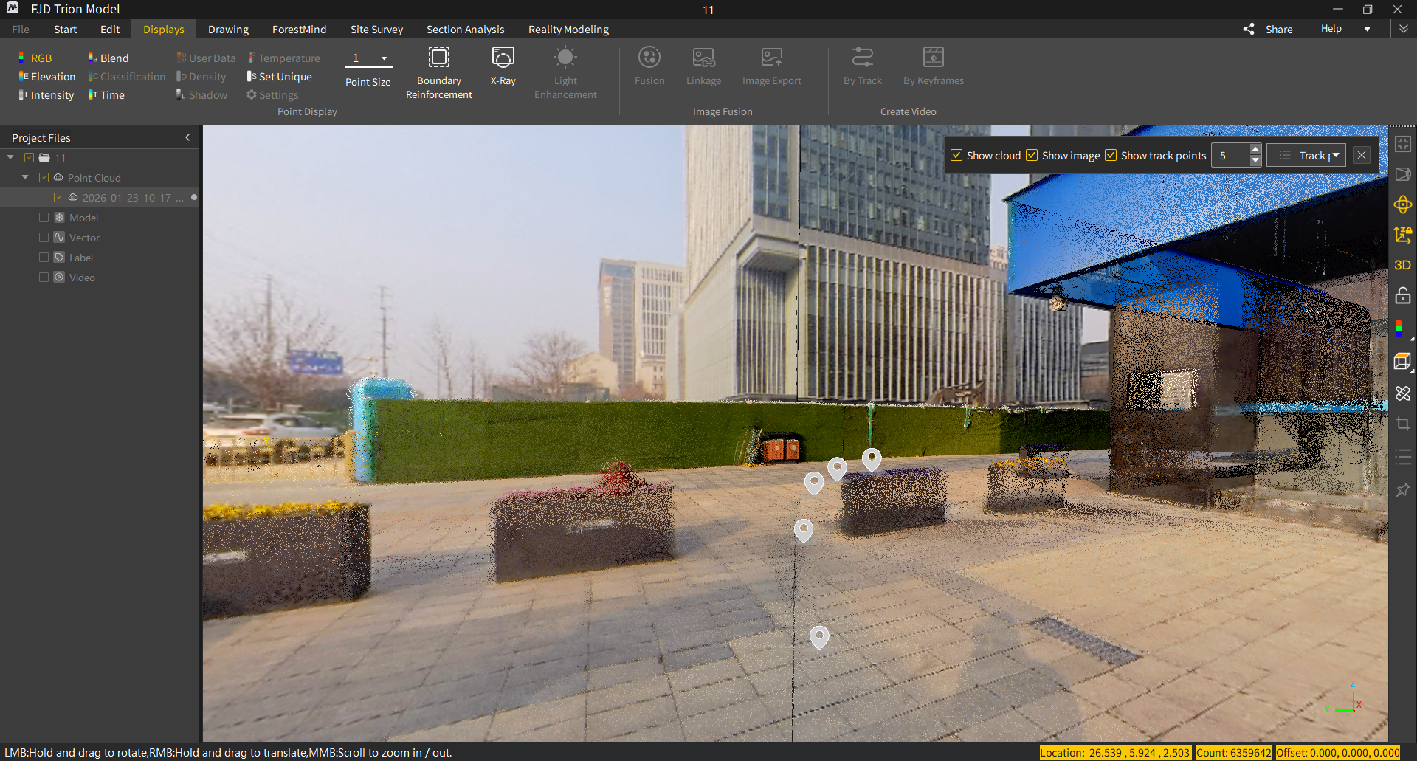Select the Blend display mode
The image size is (1417, 761).
pyautogui.click(x=108, y=58)
